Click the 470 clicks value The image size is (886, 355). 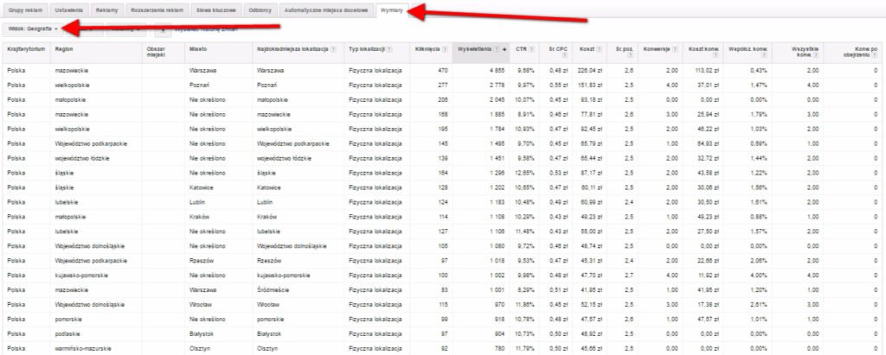(x=442, y=71)
